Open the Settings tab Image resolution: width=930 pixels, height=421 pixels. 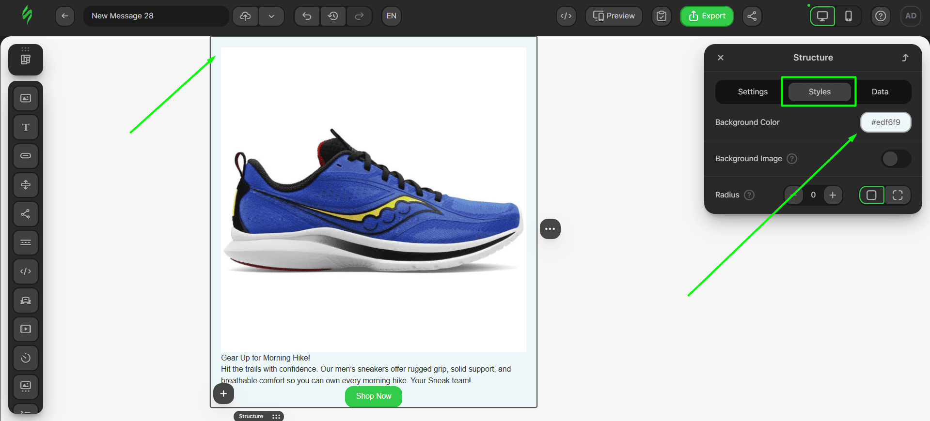point(753,92)
